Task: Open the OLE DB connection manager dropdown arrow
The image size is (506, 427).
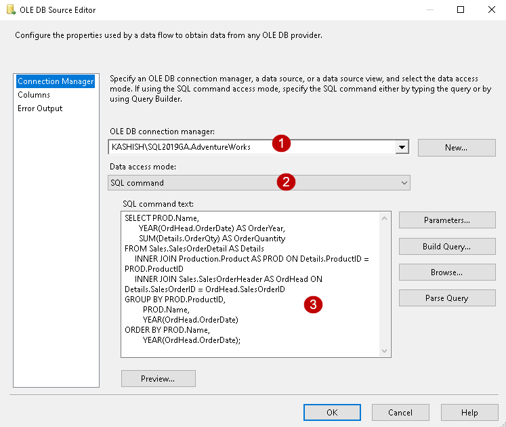Action: coord(402,146)
